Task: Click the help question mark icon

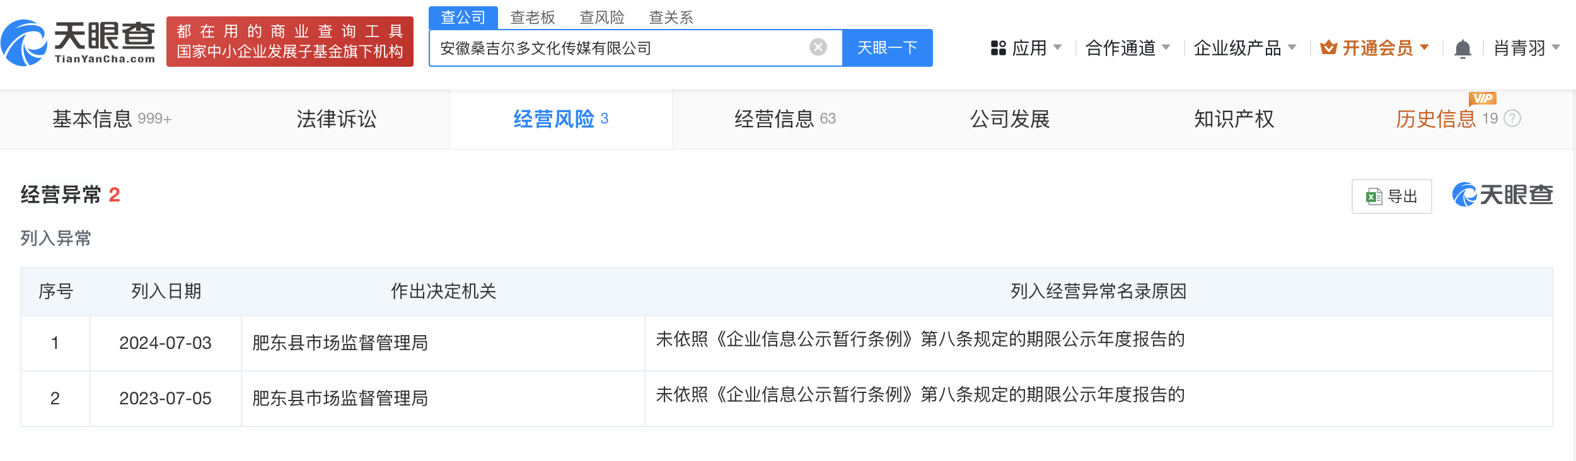Action: click(1512, 118)
